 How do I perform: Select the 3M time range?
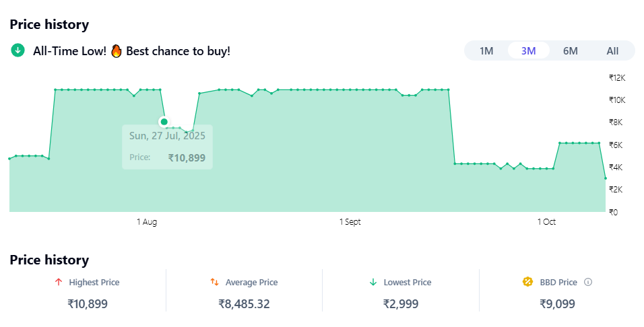coord(529,51)
